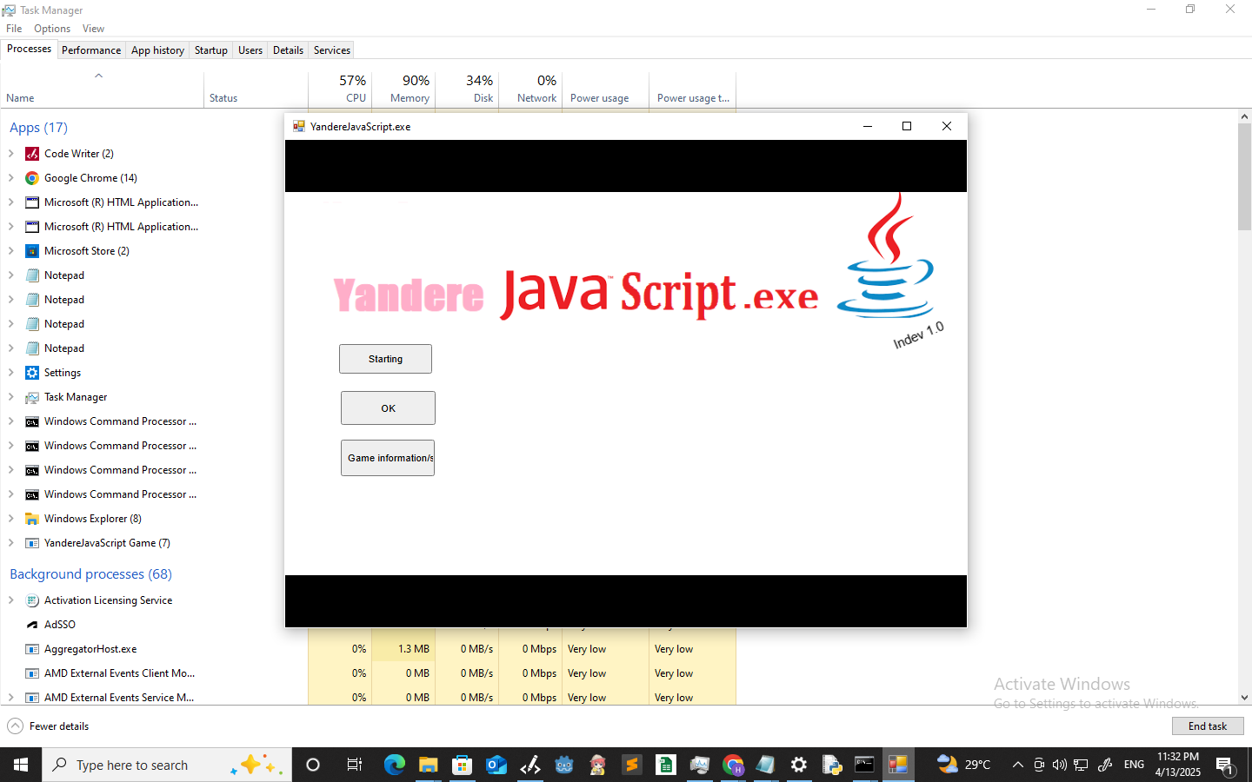Click the End task button

tap(1208, 726)
